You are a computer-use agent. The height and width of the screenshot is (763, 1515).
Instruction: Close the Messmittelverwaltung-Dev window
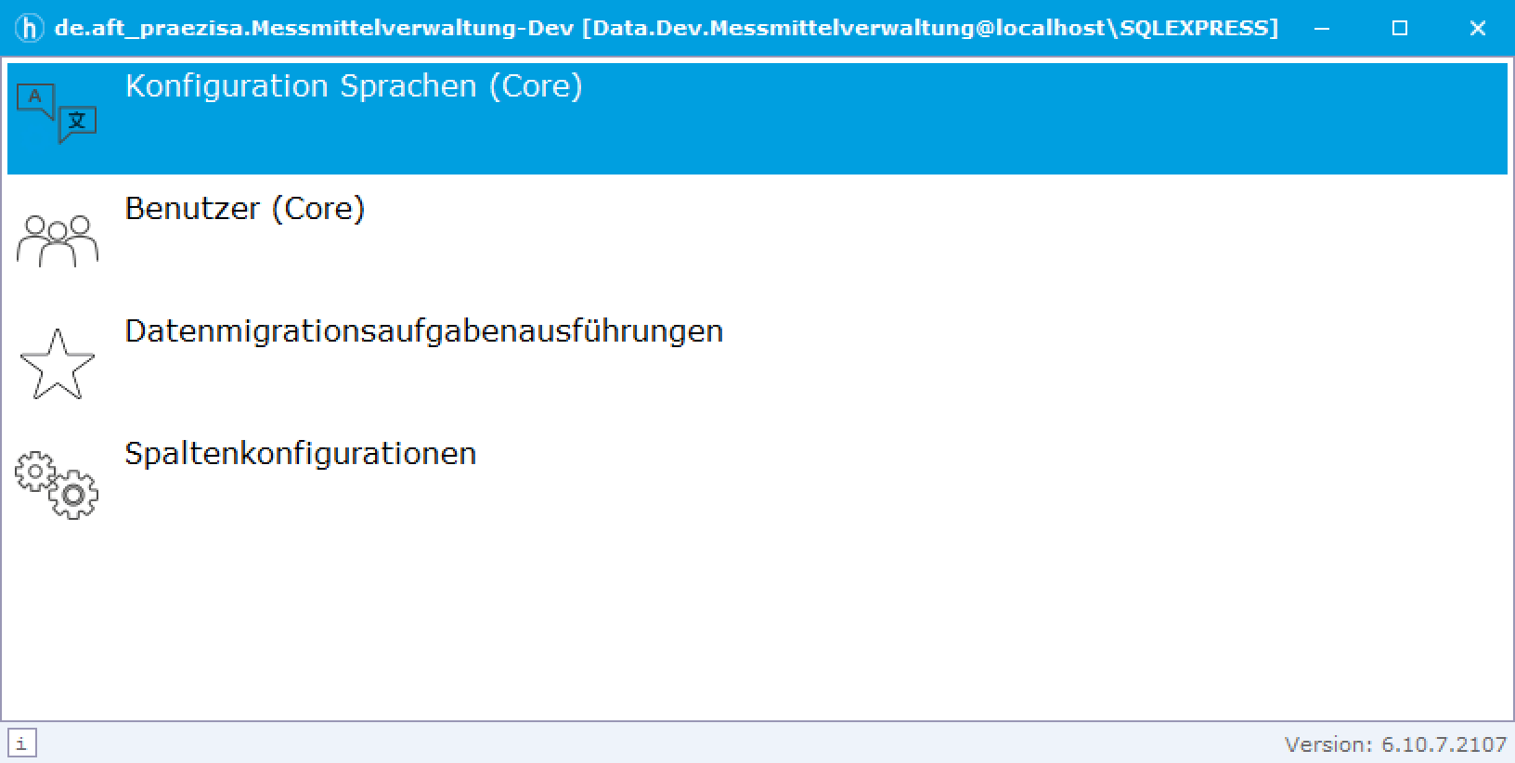(x=1478, y=28)
